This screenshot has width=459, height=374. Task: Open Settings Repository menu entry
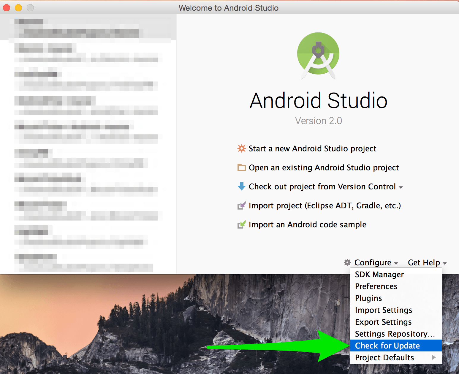[x=395, y=334]
